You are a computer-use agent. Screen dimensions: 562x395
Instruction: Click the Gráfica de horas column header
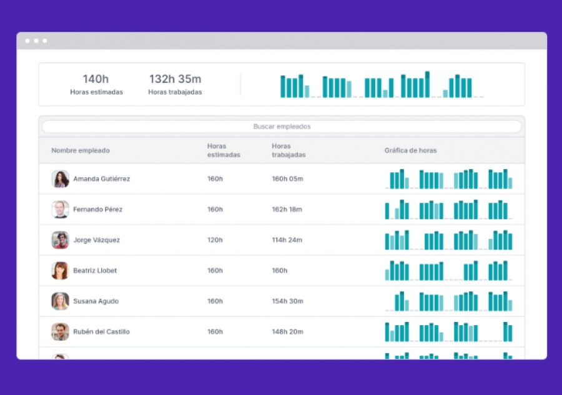[411, 150]
